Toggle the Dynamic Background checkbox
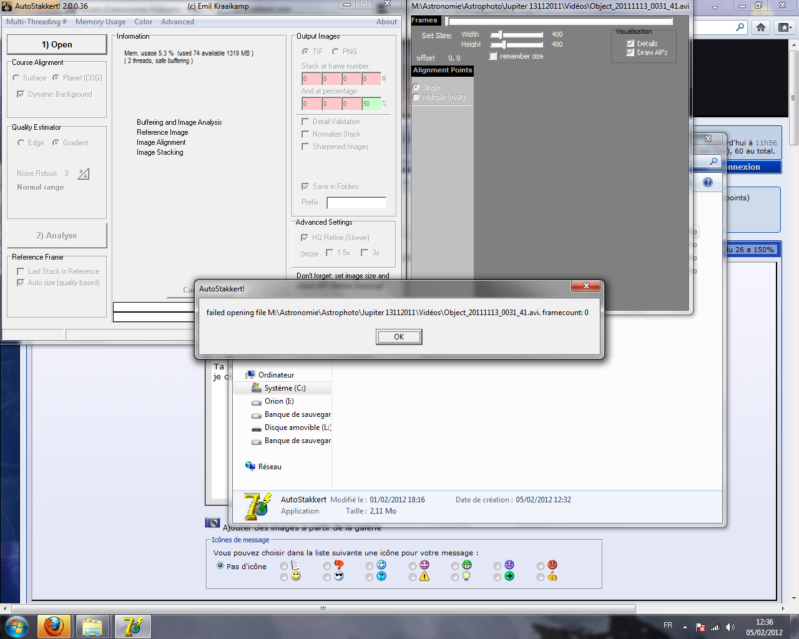The image size is (799, 639). pos(21,94)
